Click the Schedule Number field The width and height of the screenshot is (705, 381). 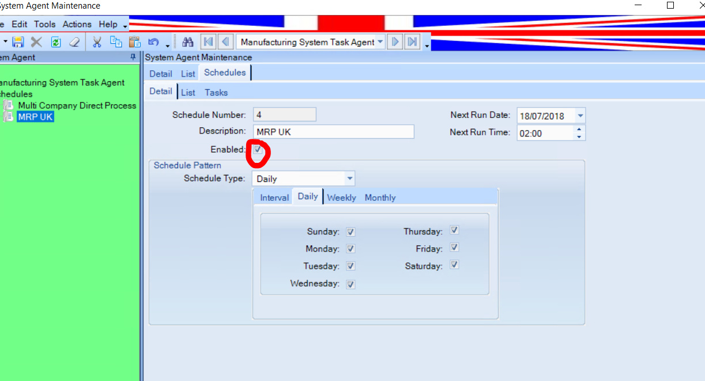pos(284,115)
